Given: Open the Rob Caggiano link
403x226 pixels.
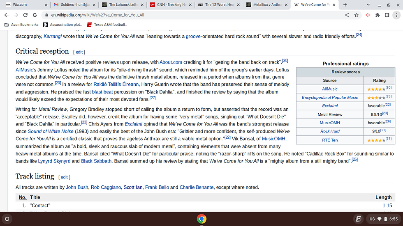Looking at the screenshot, I should (x=106, y=187).
